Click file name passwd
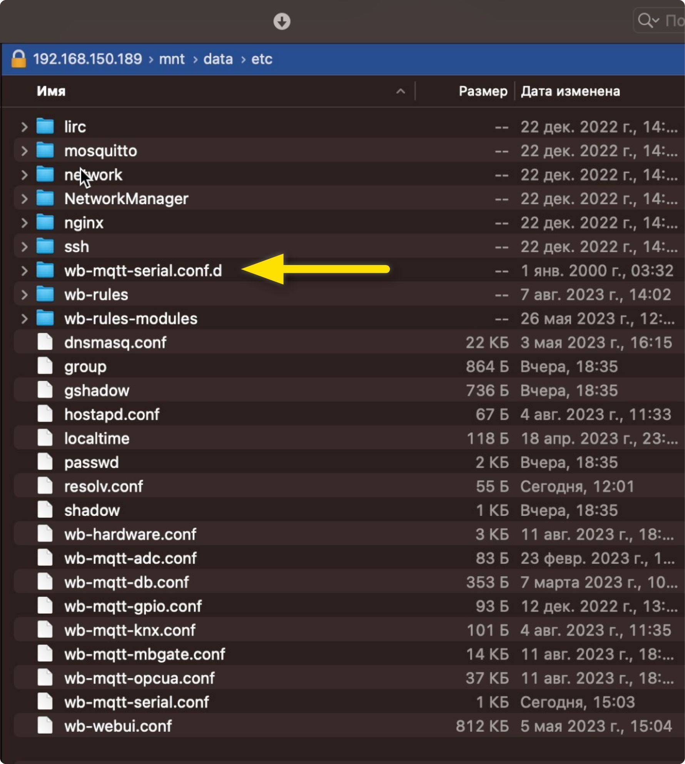This screenshot has width=685, height=764. point(91,462)
